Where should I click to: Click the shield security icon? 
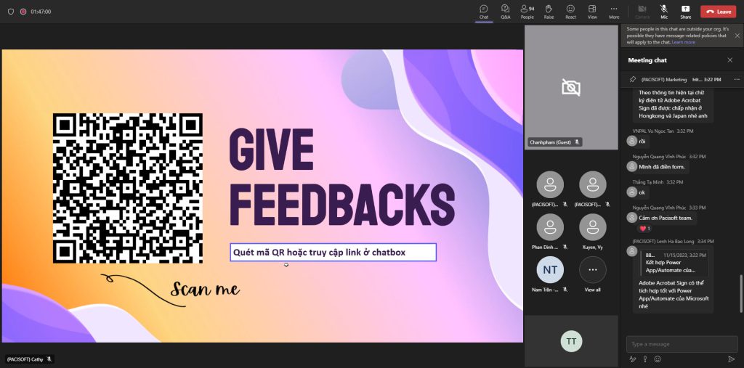11,12
